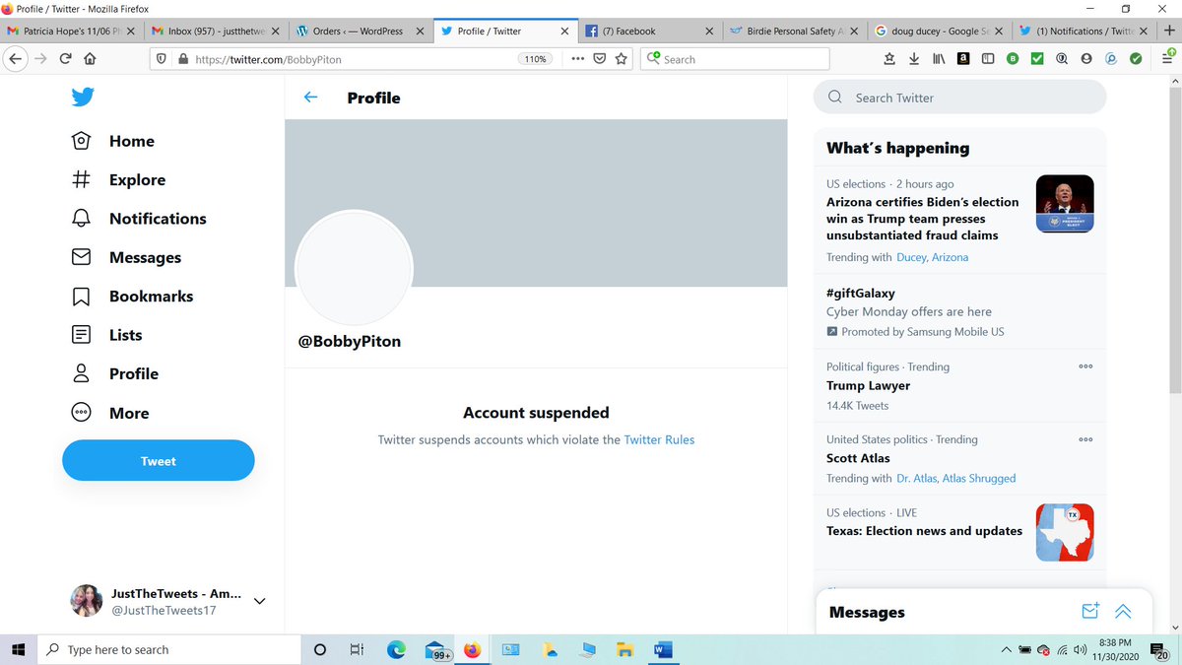Expand the Messages drawer
This screenshot has width=1182, height=665.
tap(1123, 612)
